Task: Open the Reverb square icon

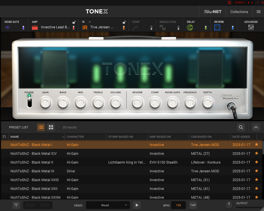Action: (x=217, y=27)
